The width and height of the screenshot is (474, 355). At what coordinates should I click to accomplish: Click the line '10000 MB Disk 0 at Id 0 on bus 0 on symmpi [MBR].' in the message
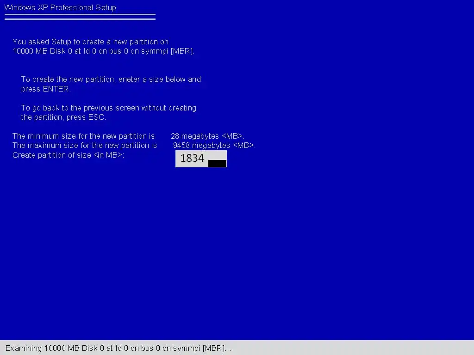[103, 51]
